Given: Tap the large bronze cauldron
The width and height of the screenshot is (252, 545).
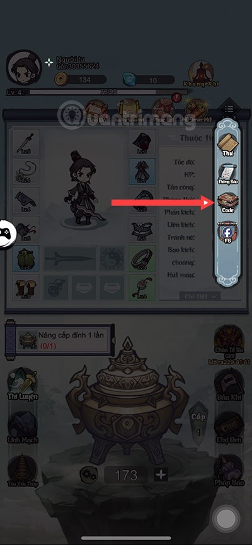Looking at the screenshot, I should pos(128,400).
